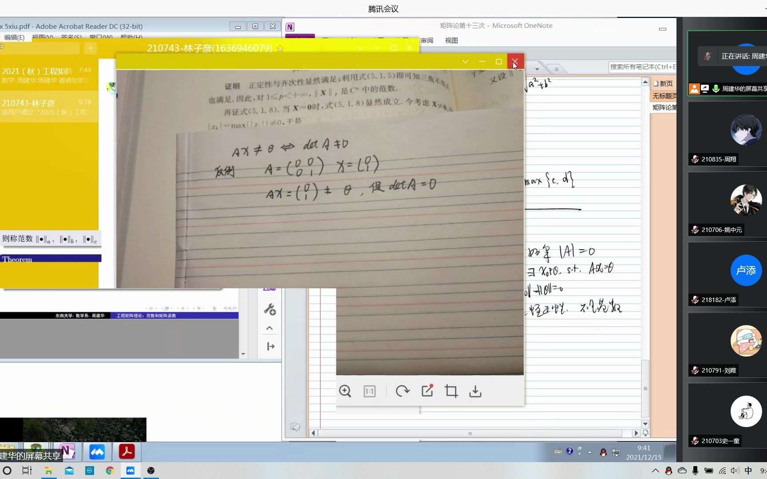The height and width of the screenshot is (479, 767).
Task: Click help question mark in shared tray
Action: [x=569, y=451]
